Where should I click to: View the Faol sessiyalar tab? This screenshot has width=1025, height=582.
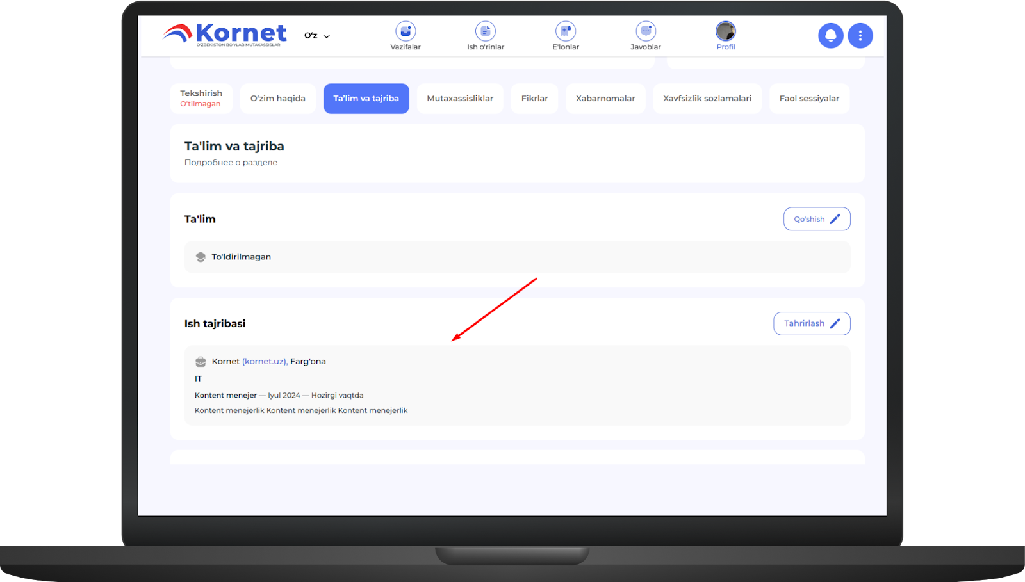pyautogui.click(x=809, y=99)
